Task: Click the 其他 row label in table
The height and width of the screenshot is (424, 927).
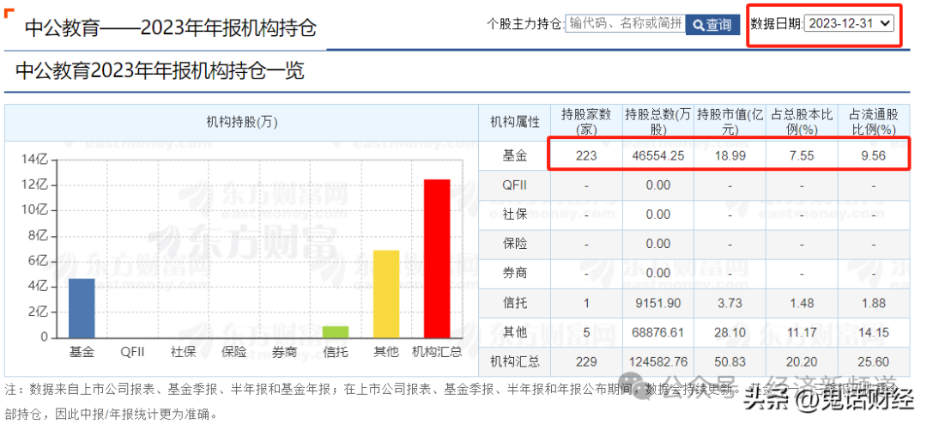Action: 514,332
